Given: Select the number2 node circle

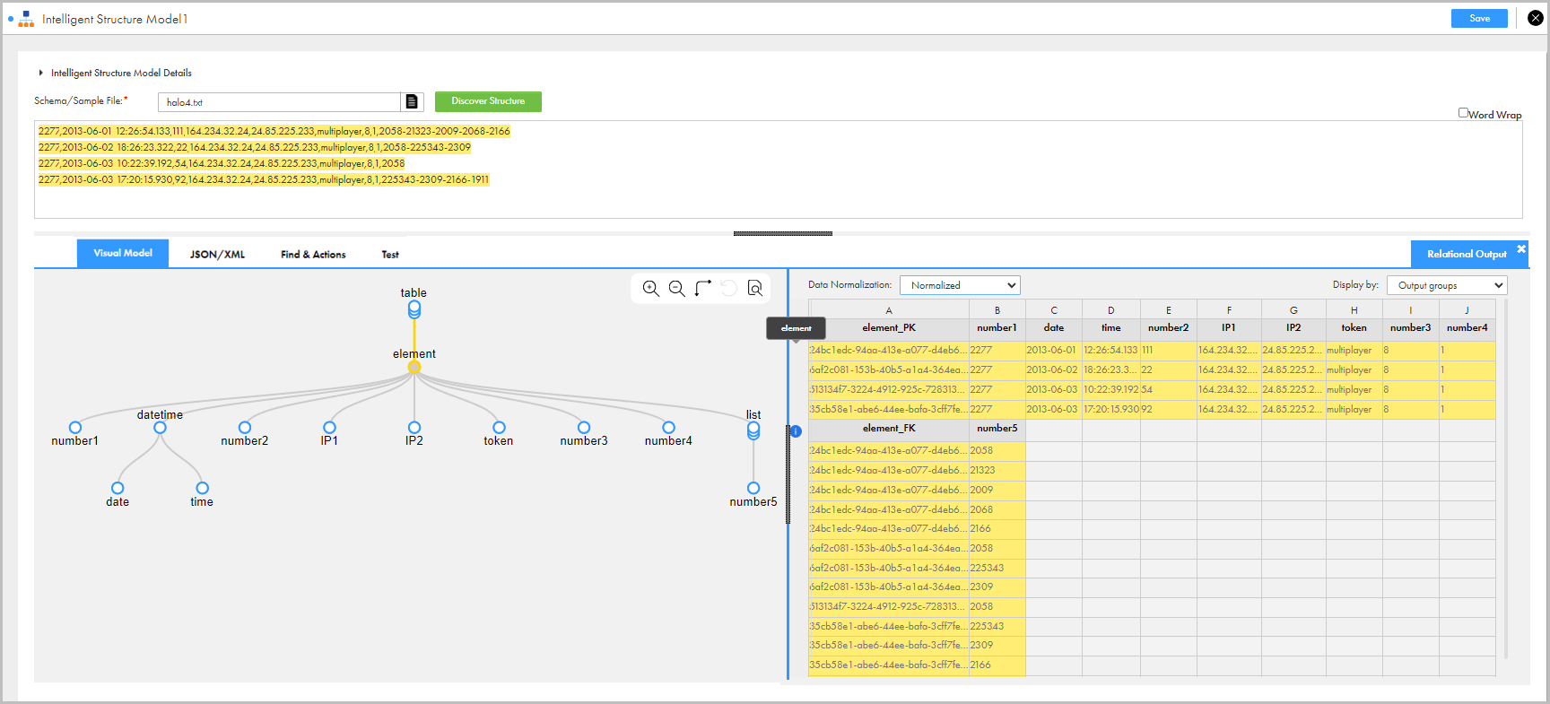Looking at the screenshot, I should pyautogui.click(x=245, y=428).
